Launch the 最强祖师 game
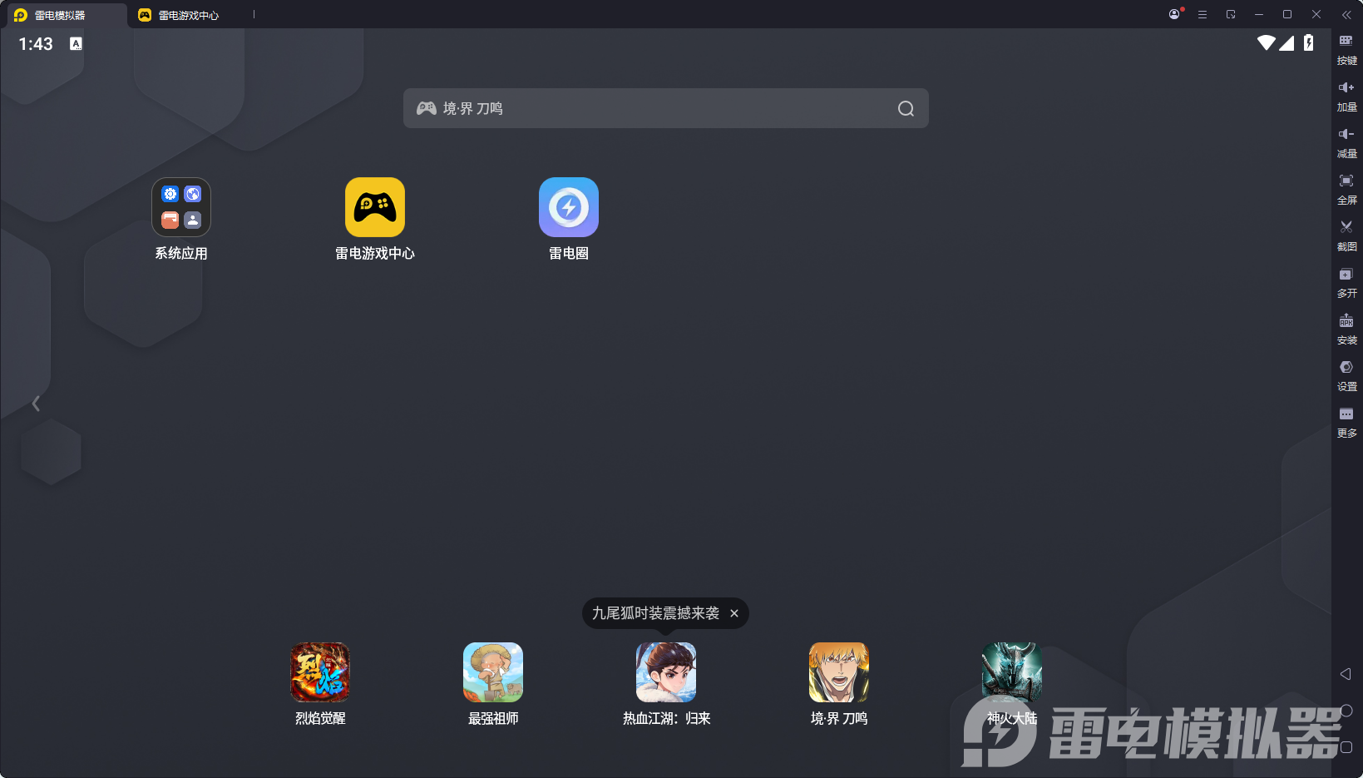This screenshot has width=1363, height=778. (x=493, y=672)
